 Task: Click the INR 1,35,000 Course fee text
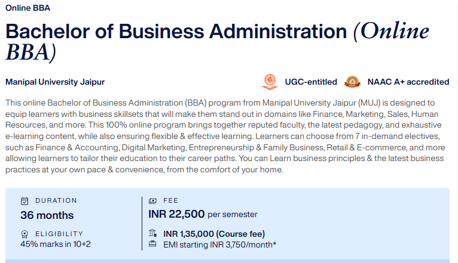tap(214, 234)
